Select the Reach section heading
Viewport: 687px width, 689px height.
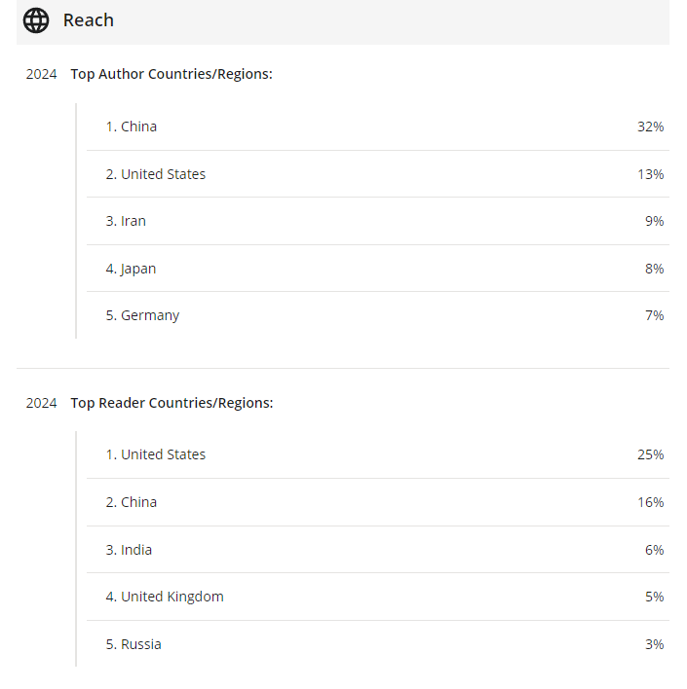[x=89, y=20]
